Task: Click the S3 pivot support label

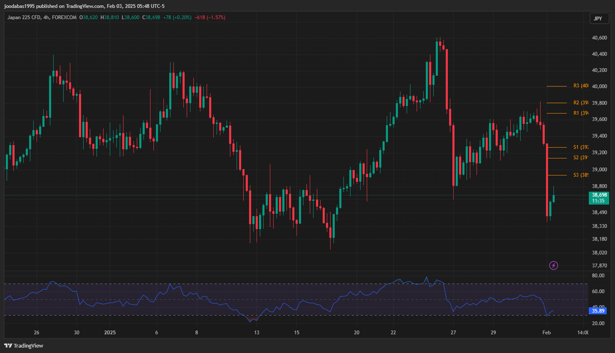Action: (580, 175)
